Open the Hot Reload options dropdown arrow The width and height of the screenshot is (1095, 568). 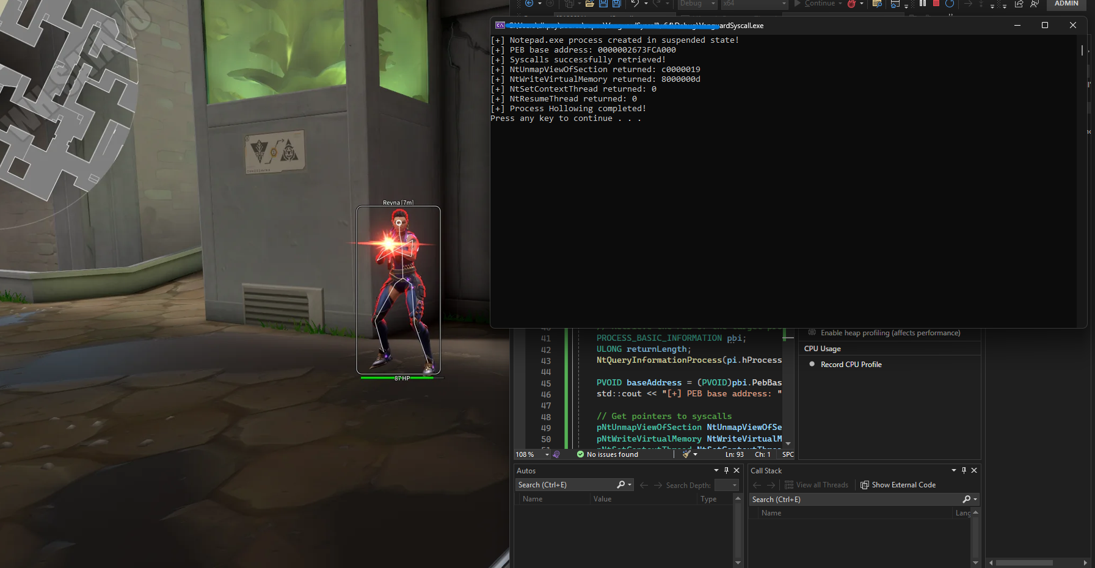tap(862, 3)
